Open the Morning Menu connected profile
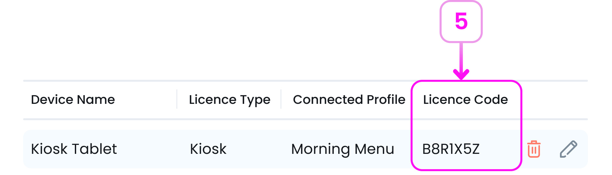 342,149
